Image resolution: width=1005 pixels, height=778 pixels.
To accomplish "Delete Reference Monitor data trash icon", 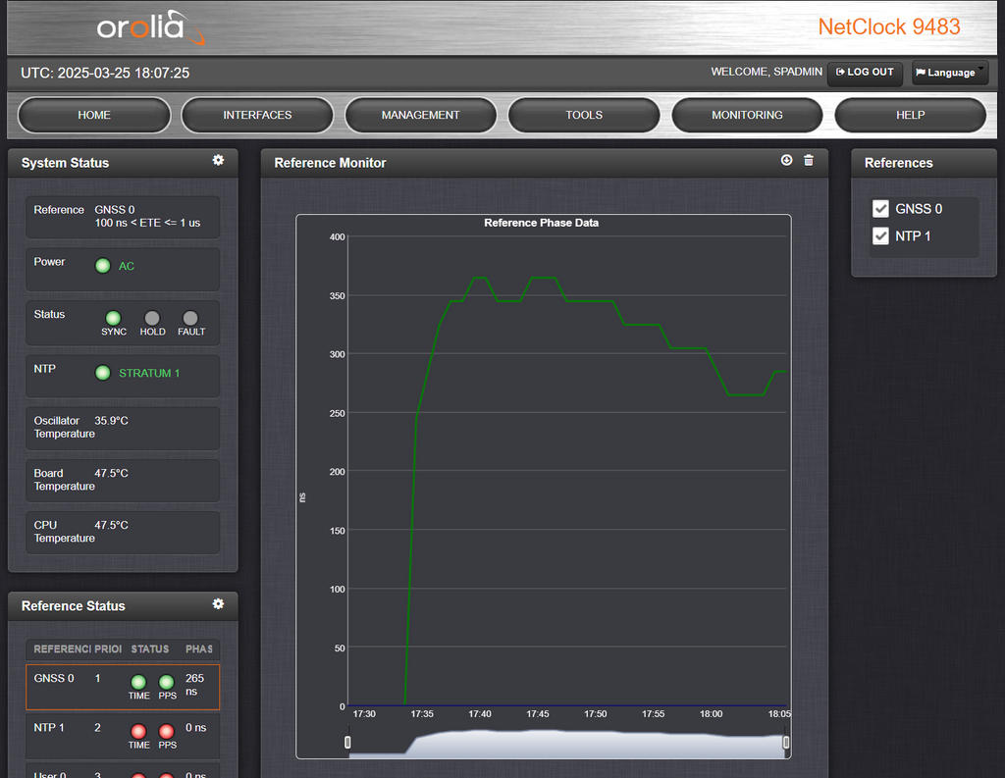I will [809, 160].
